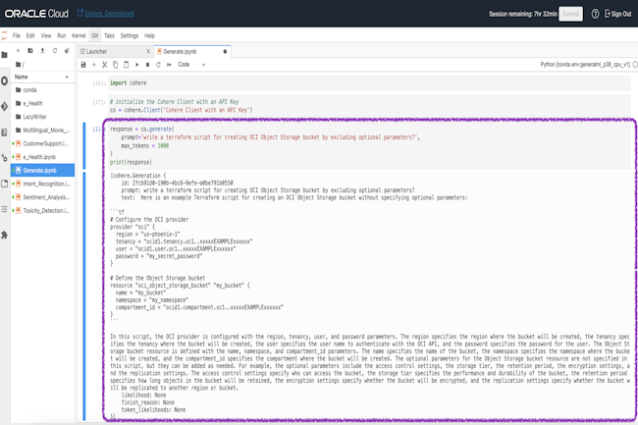Screen dimensions: 638x425
Task: Click the co.generate prompt code cell
Action: coord(369,145)
